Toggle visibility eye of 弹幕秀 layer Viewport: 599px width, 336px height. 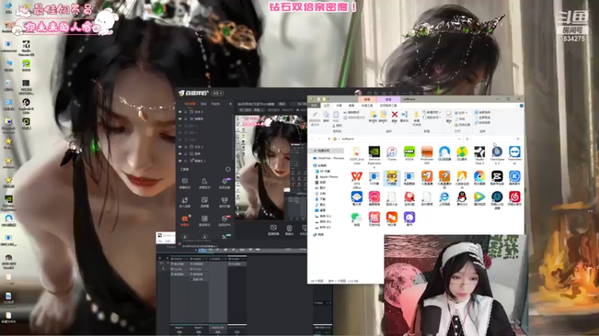click(x=180, y=119)
